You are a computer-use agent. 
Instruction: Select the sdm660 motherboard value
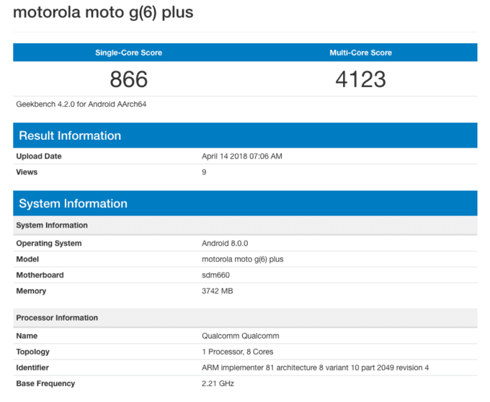pos(216,275)
